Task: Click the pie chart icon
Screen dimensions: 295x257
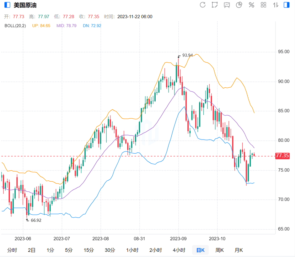Action: click(239, 5)
